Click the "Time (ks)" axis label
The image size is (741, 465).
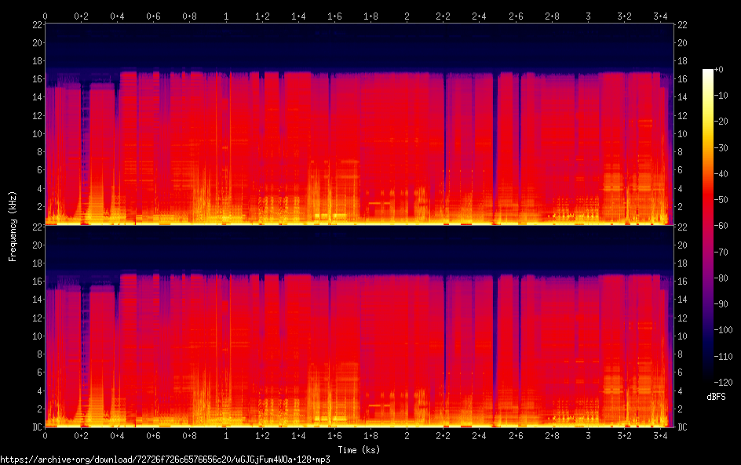357,449
